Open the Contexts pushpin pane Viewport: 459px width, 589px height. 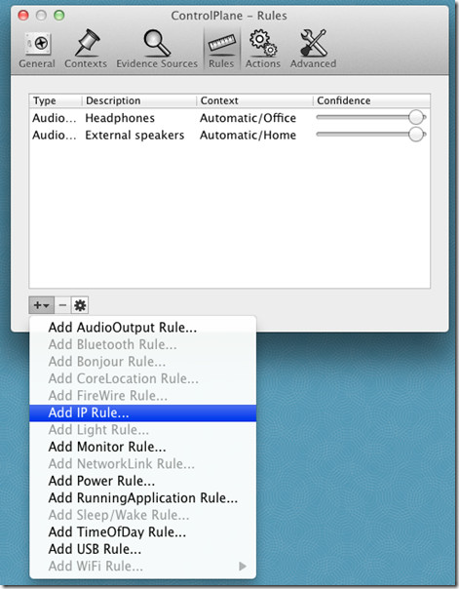86,50
